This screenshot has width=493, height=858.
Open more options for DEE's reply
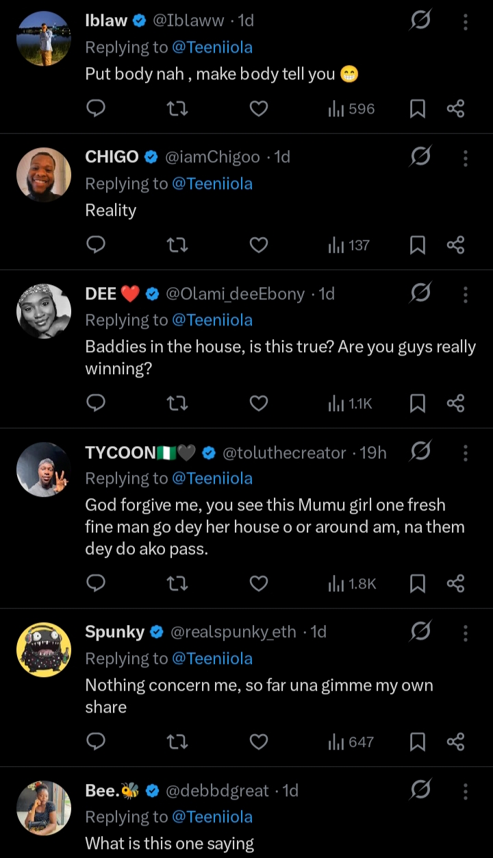click(x=466, y=294)
